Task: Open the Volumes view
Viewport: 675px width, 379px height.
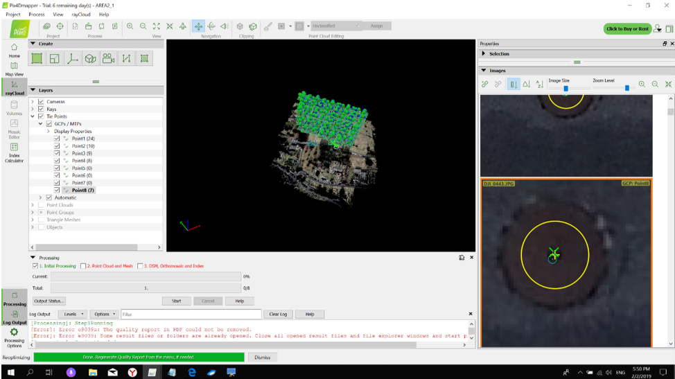Action: point(14,107)
